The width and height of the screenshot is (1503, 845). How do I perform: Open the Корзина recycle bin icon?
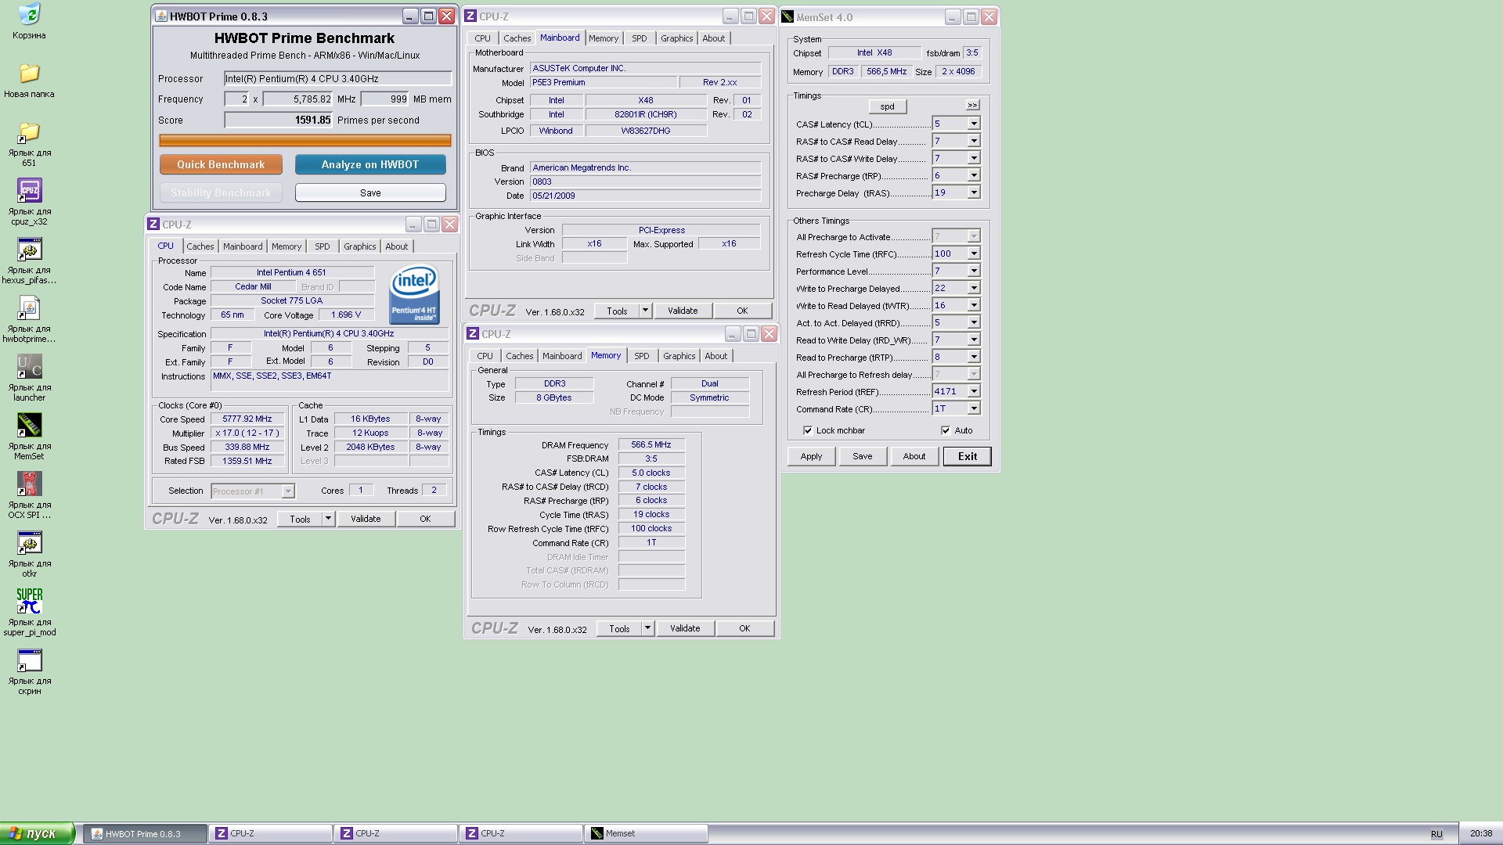(29, 21)
